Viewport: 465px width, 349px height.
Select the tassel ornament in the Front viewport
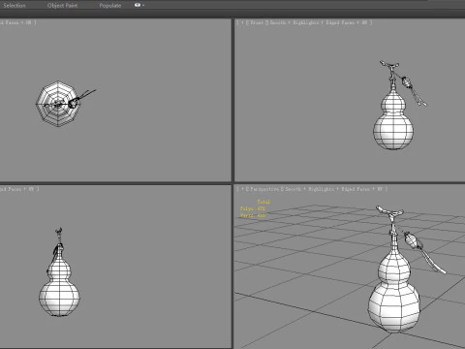[x=413, y=90]
